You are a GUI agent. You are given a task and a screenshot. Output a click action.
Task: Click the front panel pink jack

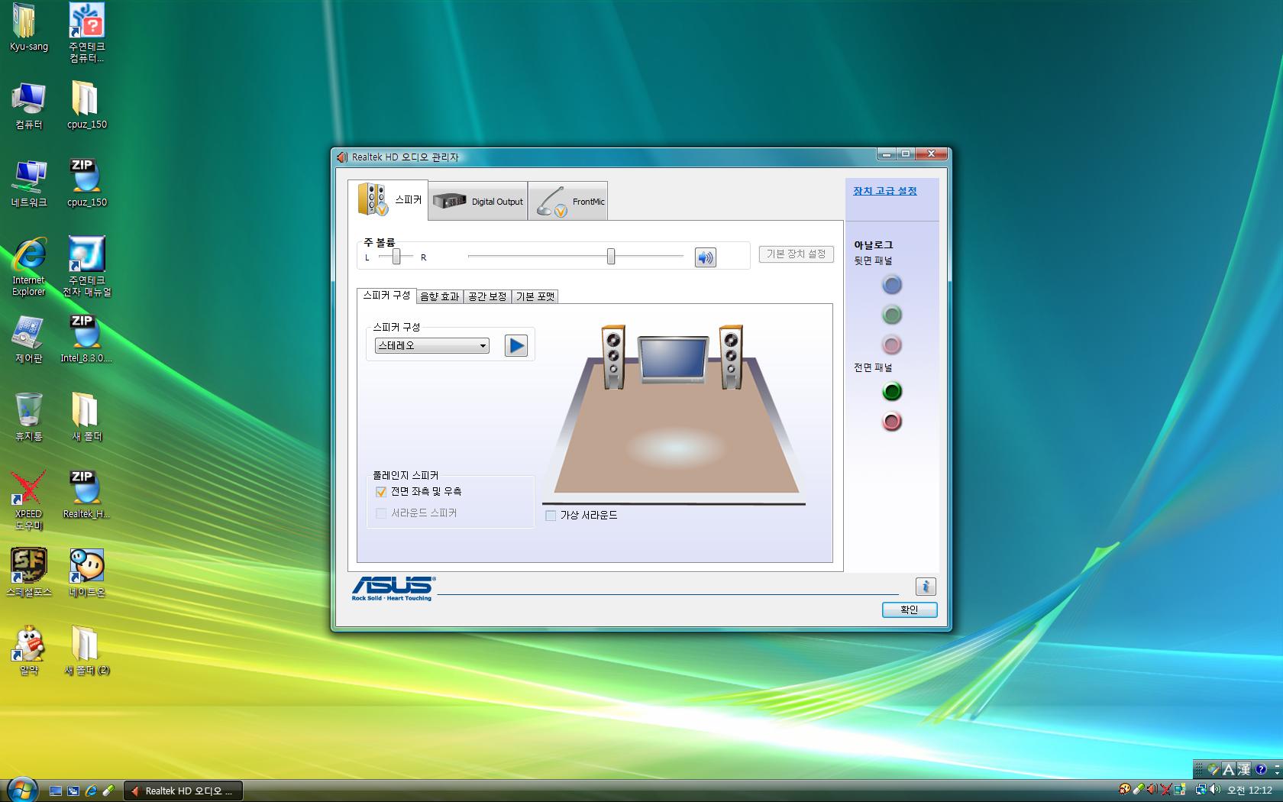(x=891, y=422)
